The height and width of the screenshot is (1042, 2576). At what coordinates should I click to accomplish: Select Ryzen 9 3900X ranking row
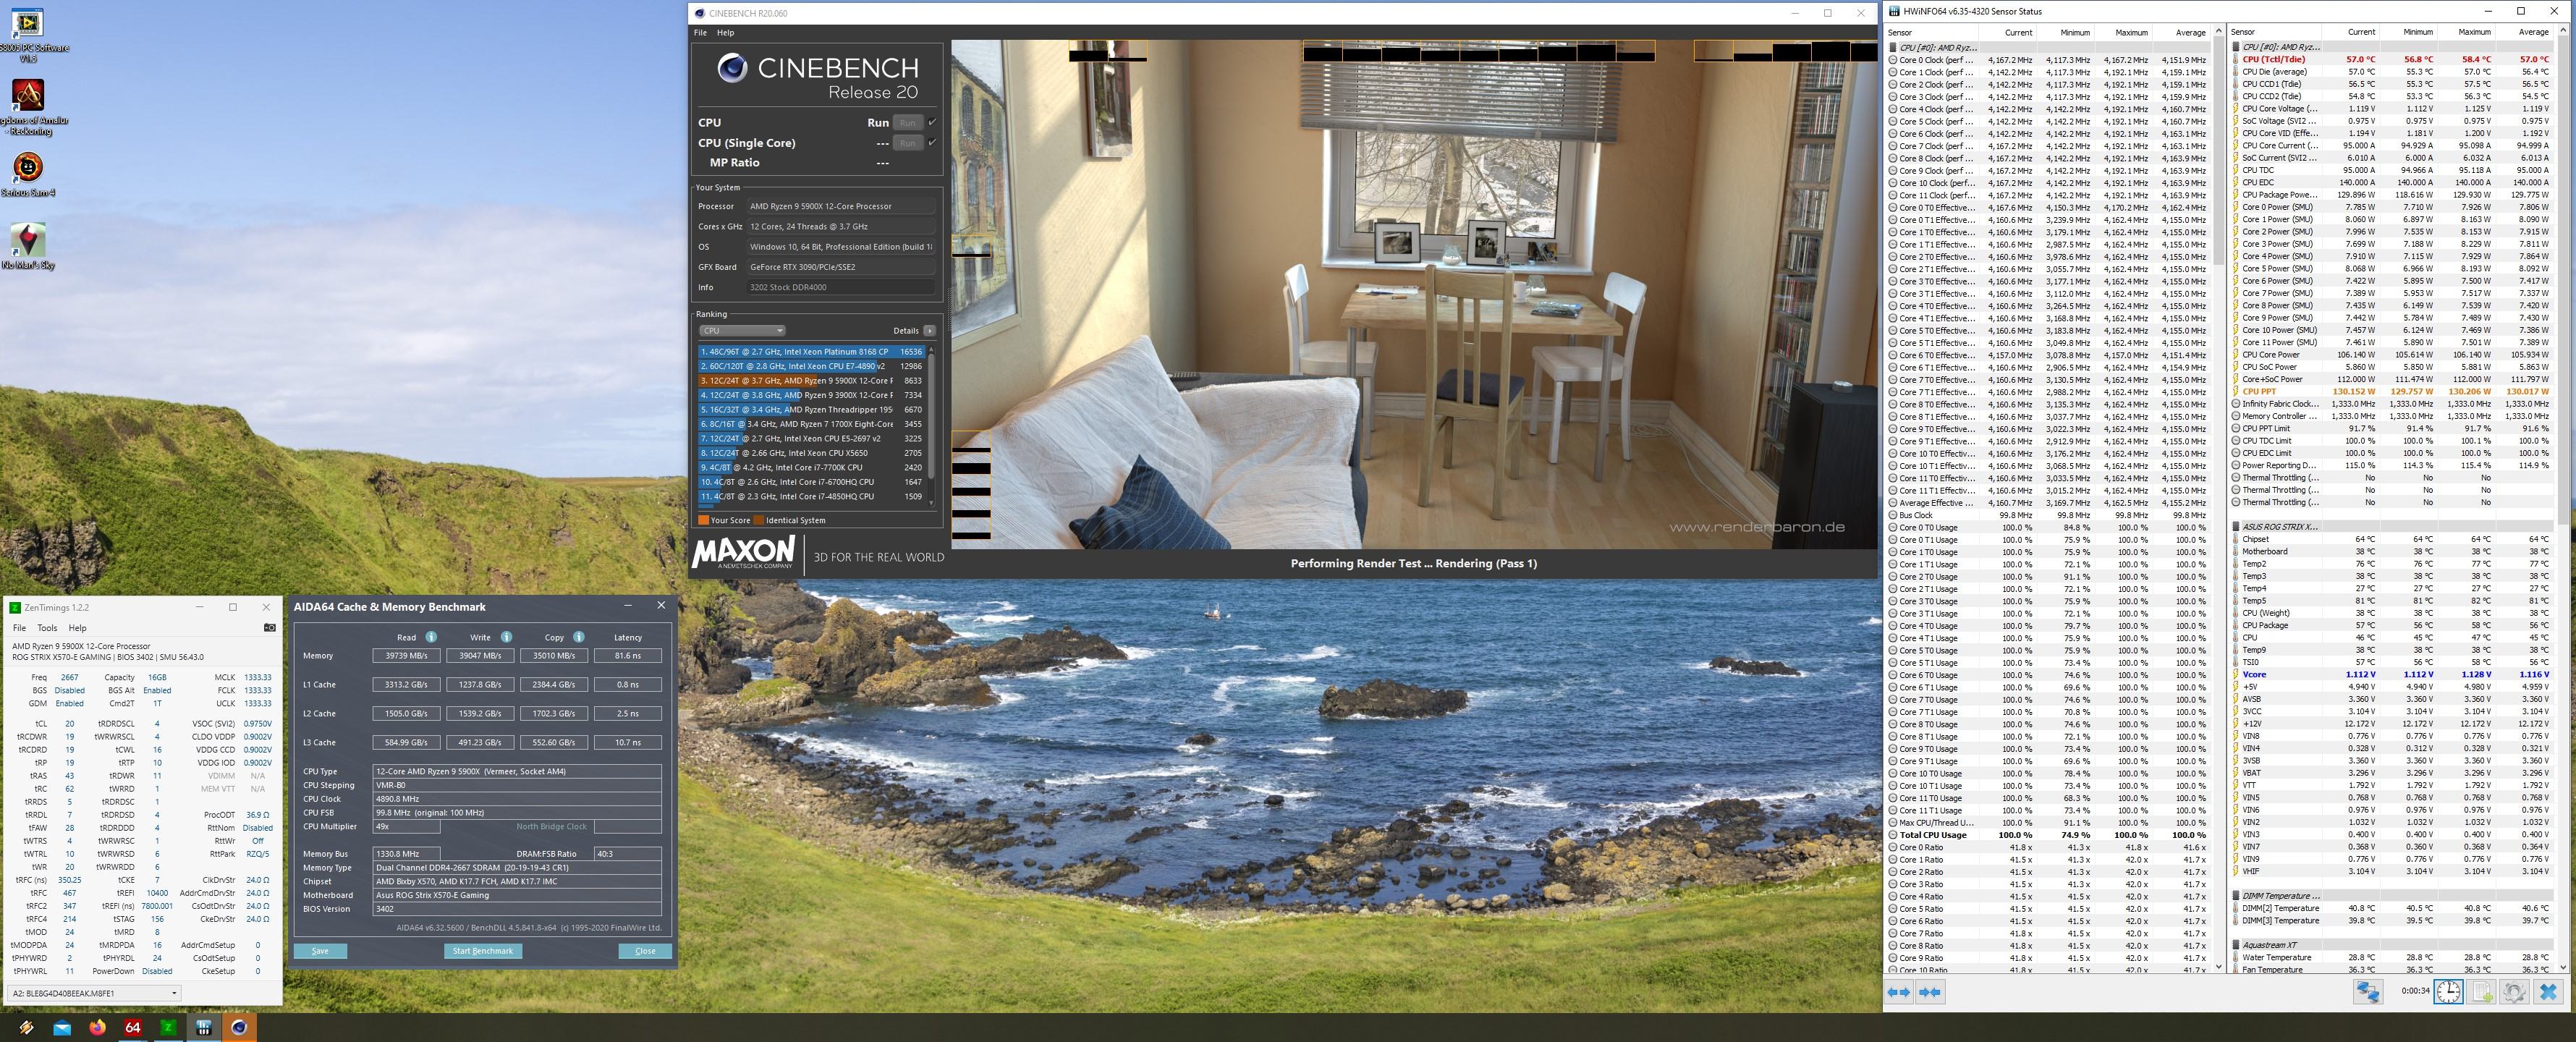[811, 395]
